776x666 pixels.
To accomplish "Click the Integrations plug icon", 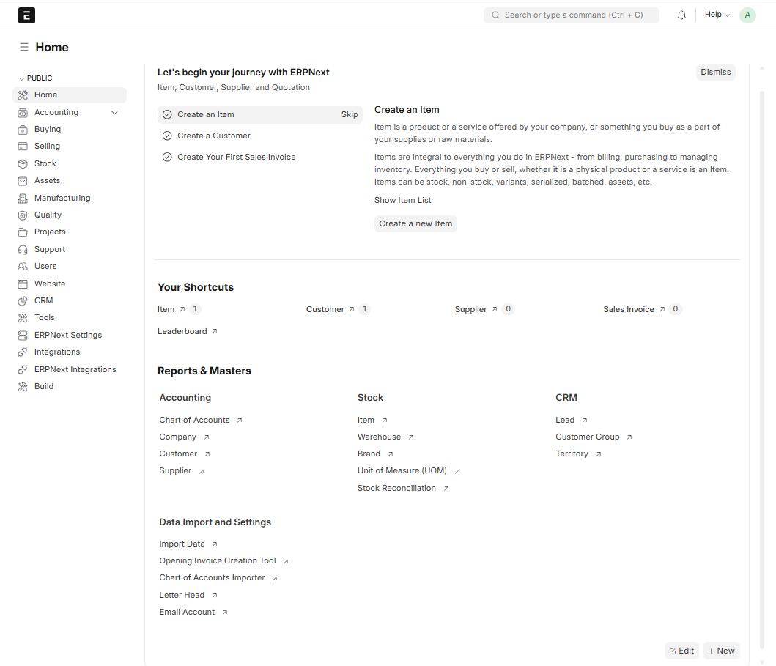I will tap(23, 352).
